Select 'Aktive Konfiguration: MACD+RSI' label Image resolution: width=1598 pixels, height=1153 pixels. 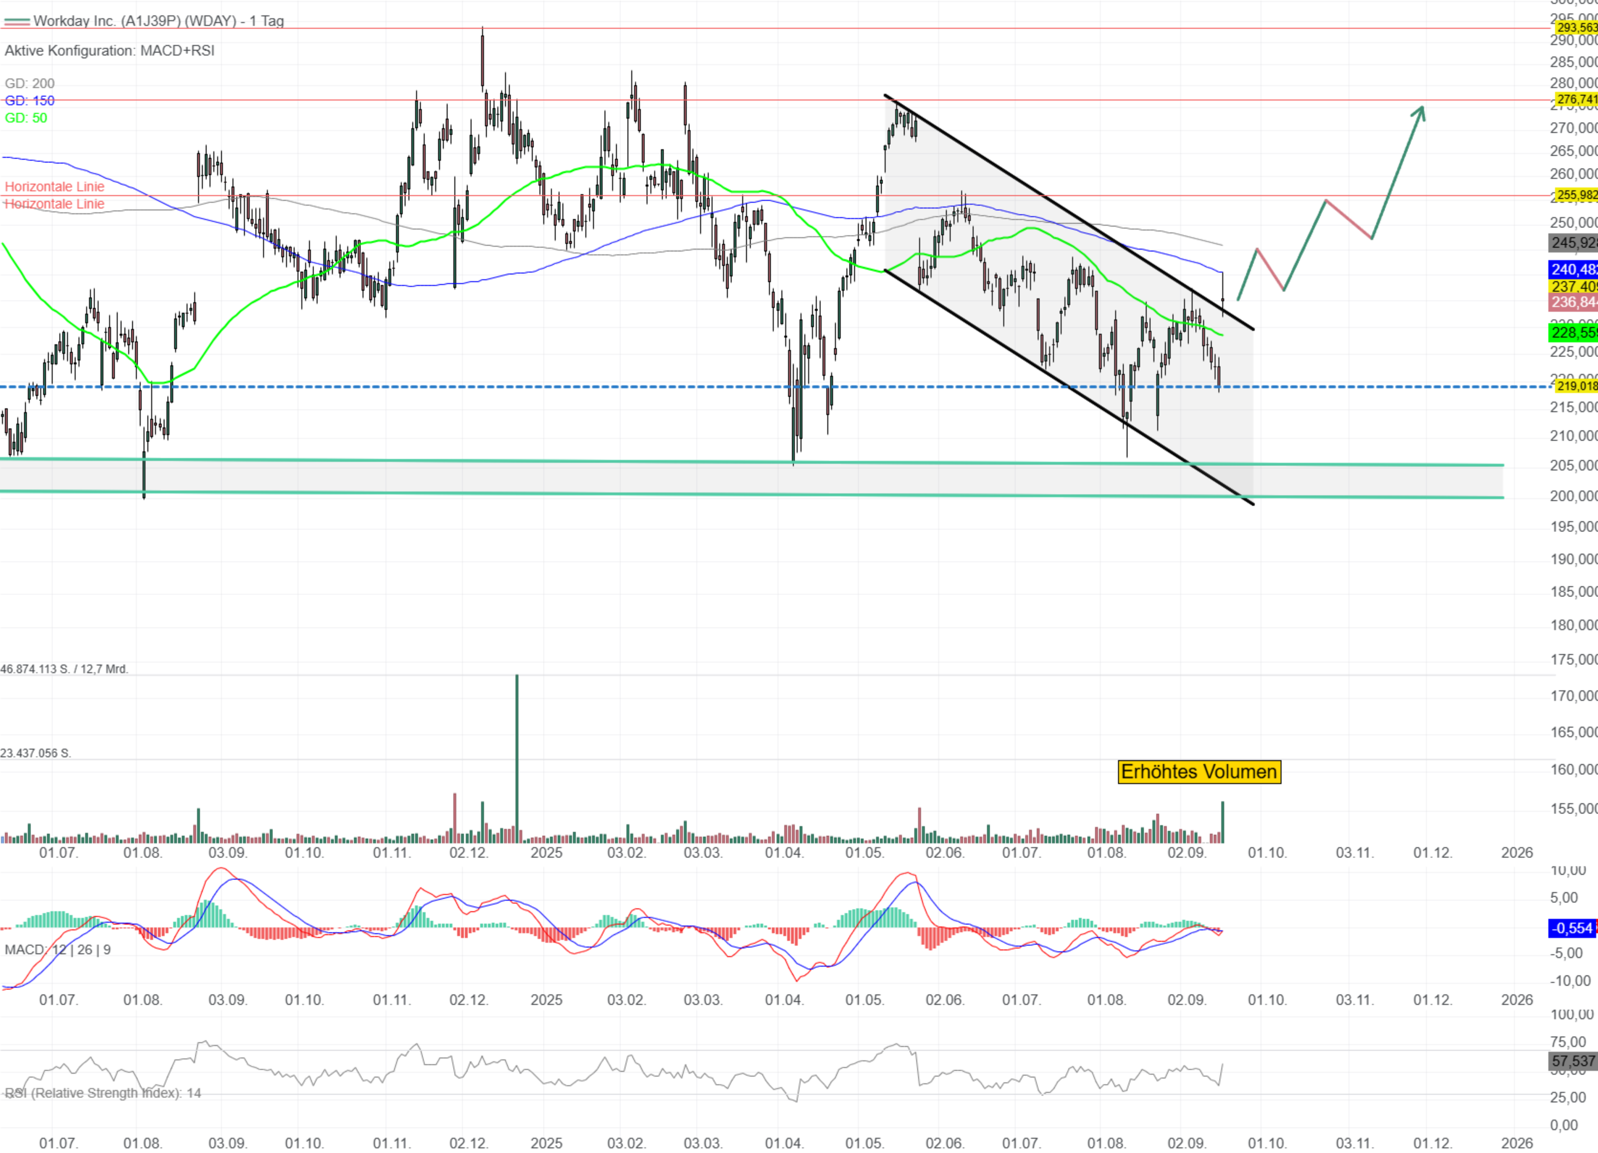click(x=109, y=51)
